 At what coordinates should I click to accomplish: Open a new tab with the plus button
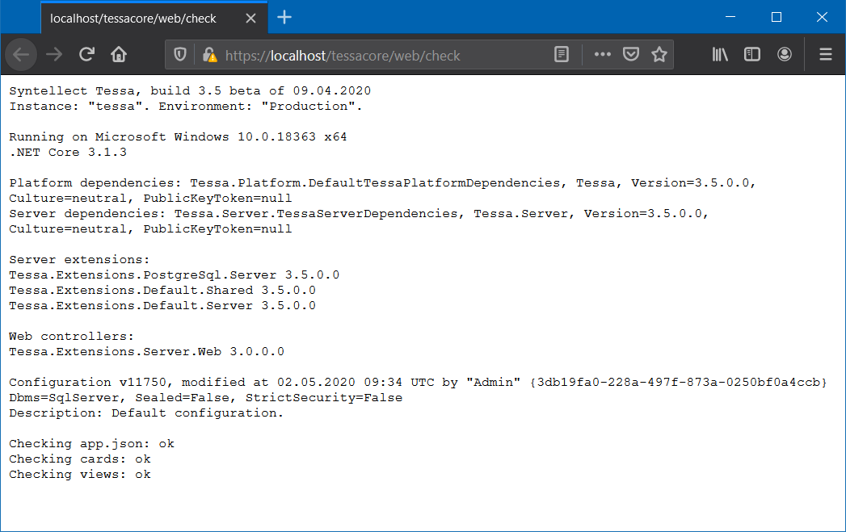tap(284, 17)
